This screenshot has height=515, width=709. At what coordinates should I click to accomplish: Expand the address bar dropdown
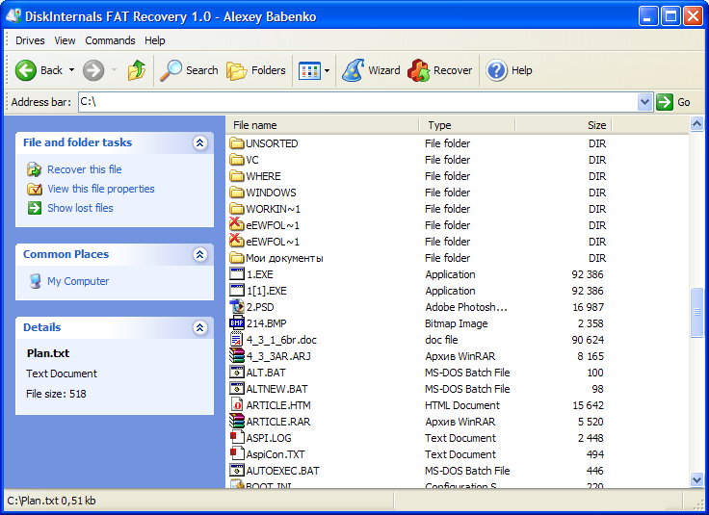pyautogui.click(x=644, y=102)
